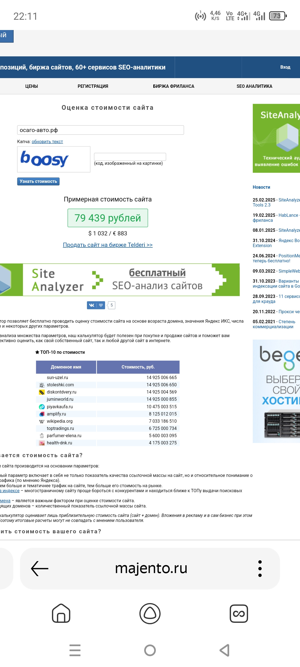This screenshot has height=667, width=300.
Task: Tap the battery indicator showing 73
Action: point(278,16)
